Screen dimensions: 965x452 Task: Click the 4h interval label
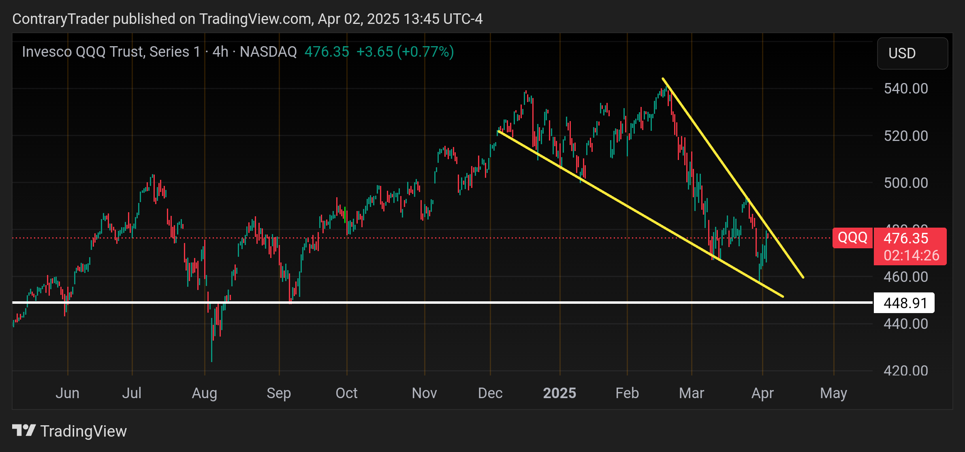[x=220, y=52]
